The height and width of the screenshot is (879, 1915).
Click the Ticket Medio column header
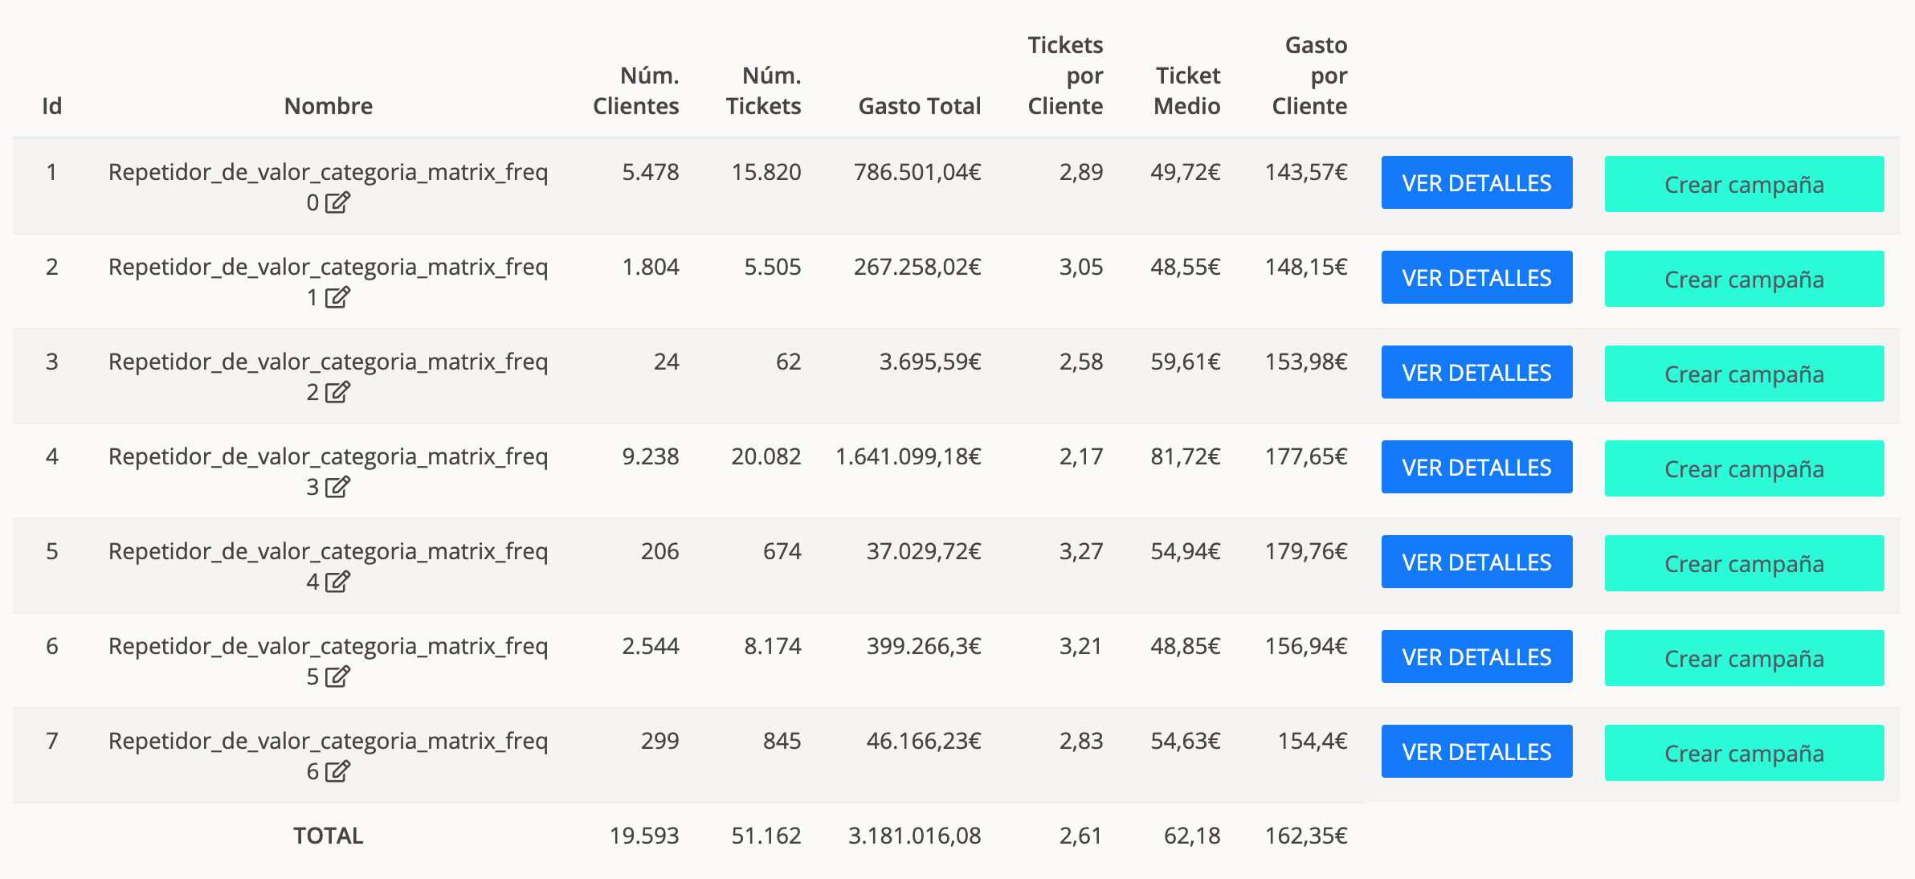1186,91
